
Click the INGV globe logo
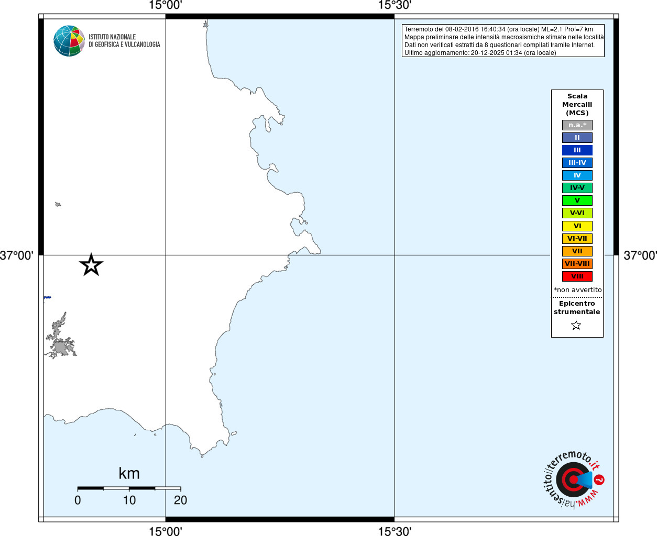pyautogui.click(x=69, y=41)
